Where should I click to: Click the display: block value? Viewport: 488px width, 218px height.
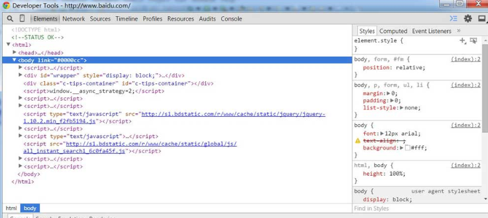[401, 199]
